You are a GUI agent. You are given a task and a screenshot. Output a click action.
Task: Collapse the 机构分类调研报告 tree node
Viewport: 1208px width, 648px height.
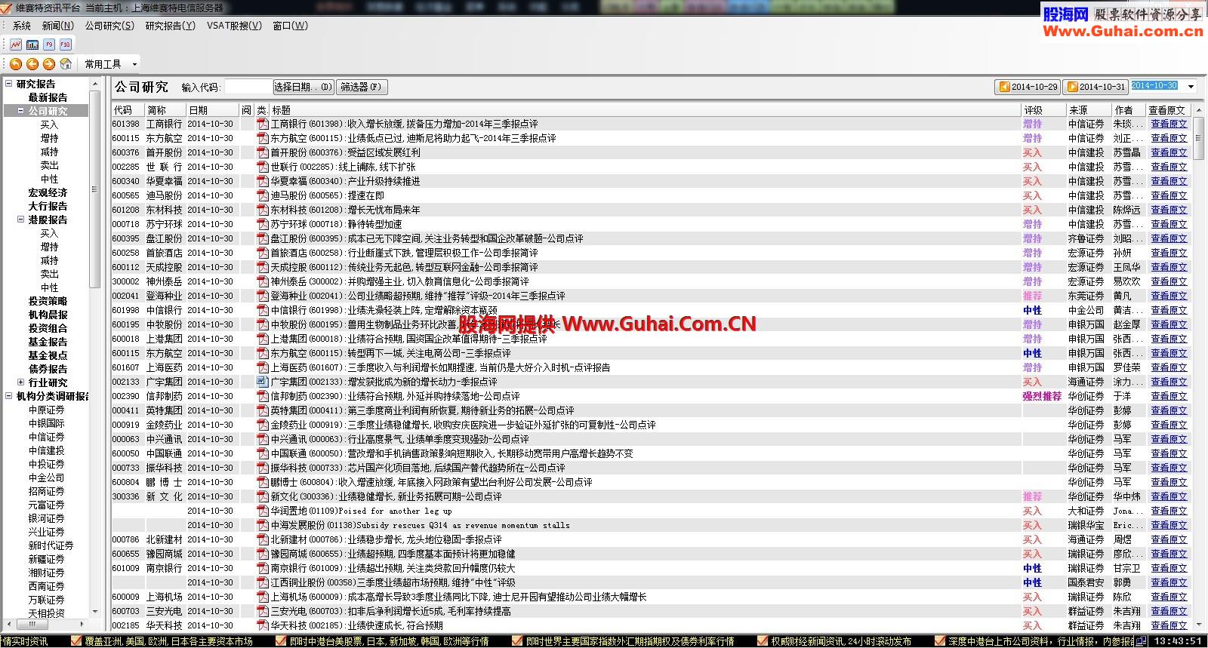click(x=9, y=396)
